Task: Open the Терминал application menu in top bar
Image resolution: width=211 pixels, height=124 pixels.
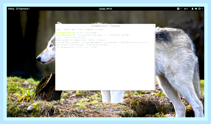Action: [23, 9]
